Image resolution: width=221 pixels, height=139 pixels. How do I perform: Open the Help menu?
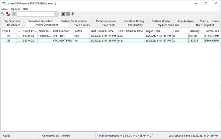[25, 9]
